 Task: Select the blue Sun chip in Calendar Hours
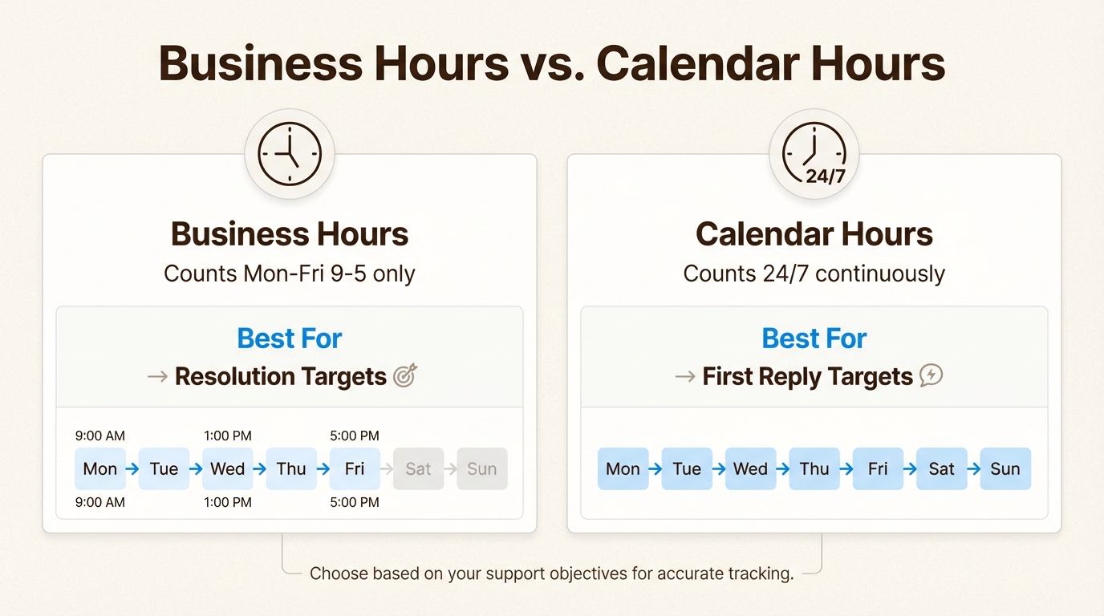coord(1005,469)
